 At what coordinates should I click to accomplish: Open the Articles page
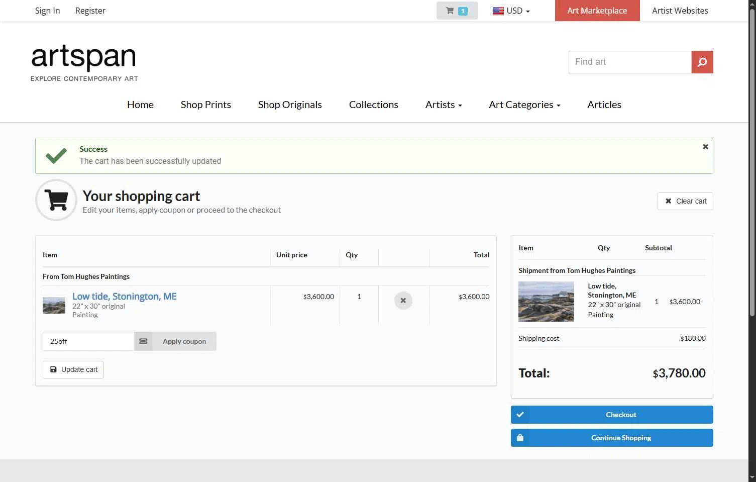pyautogui.click(x=604, y=105)
